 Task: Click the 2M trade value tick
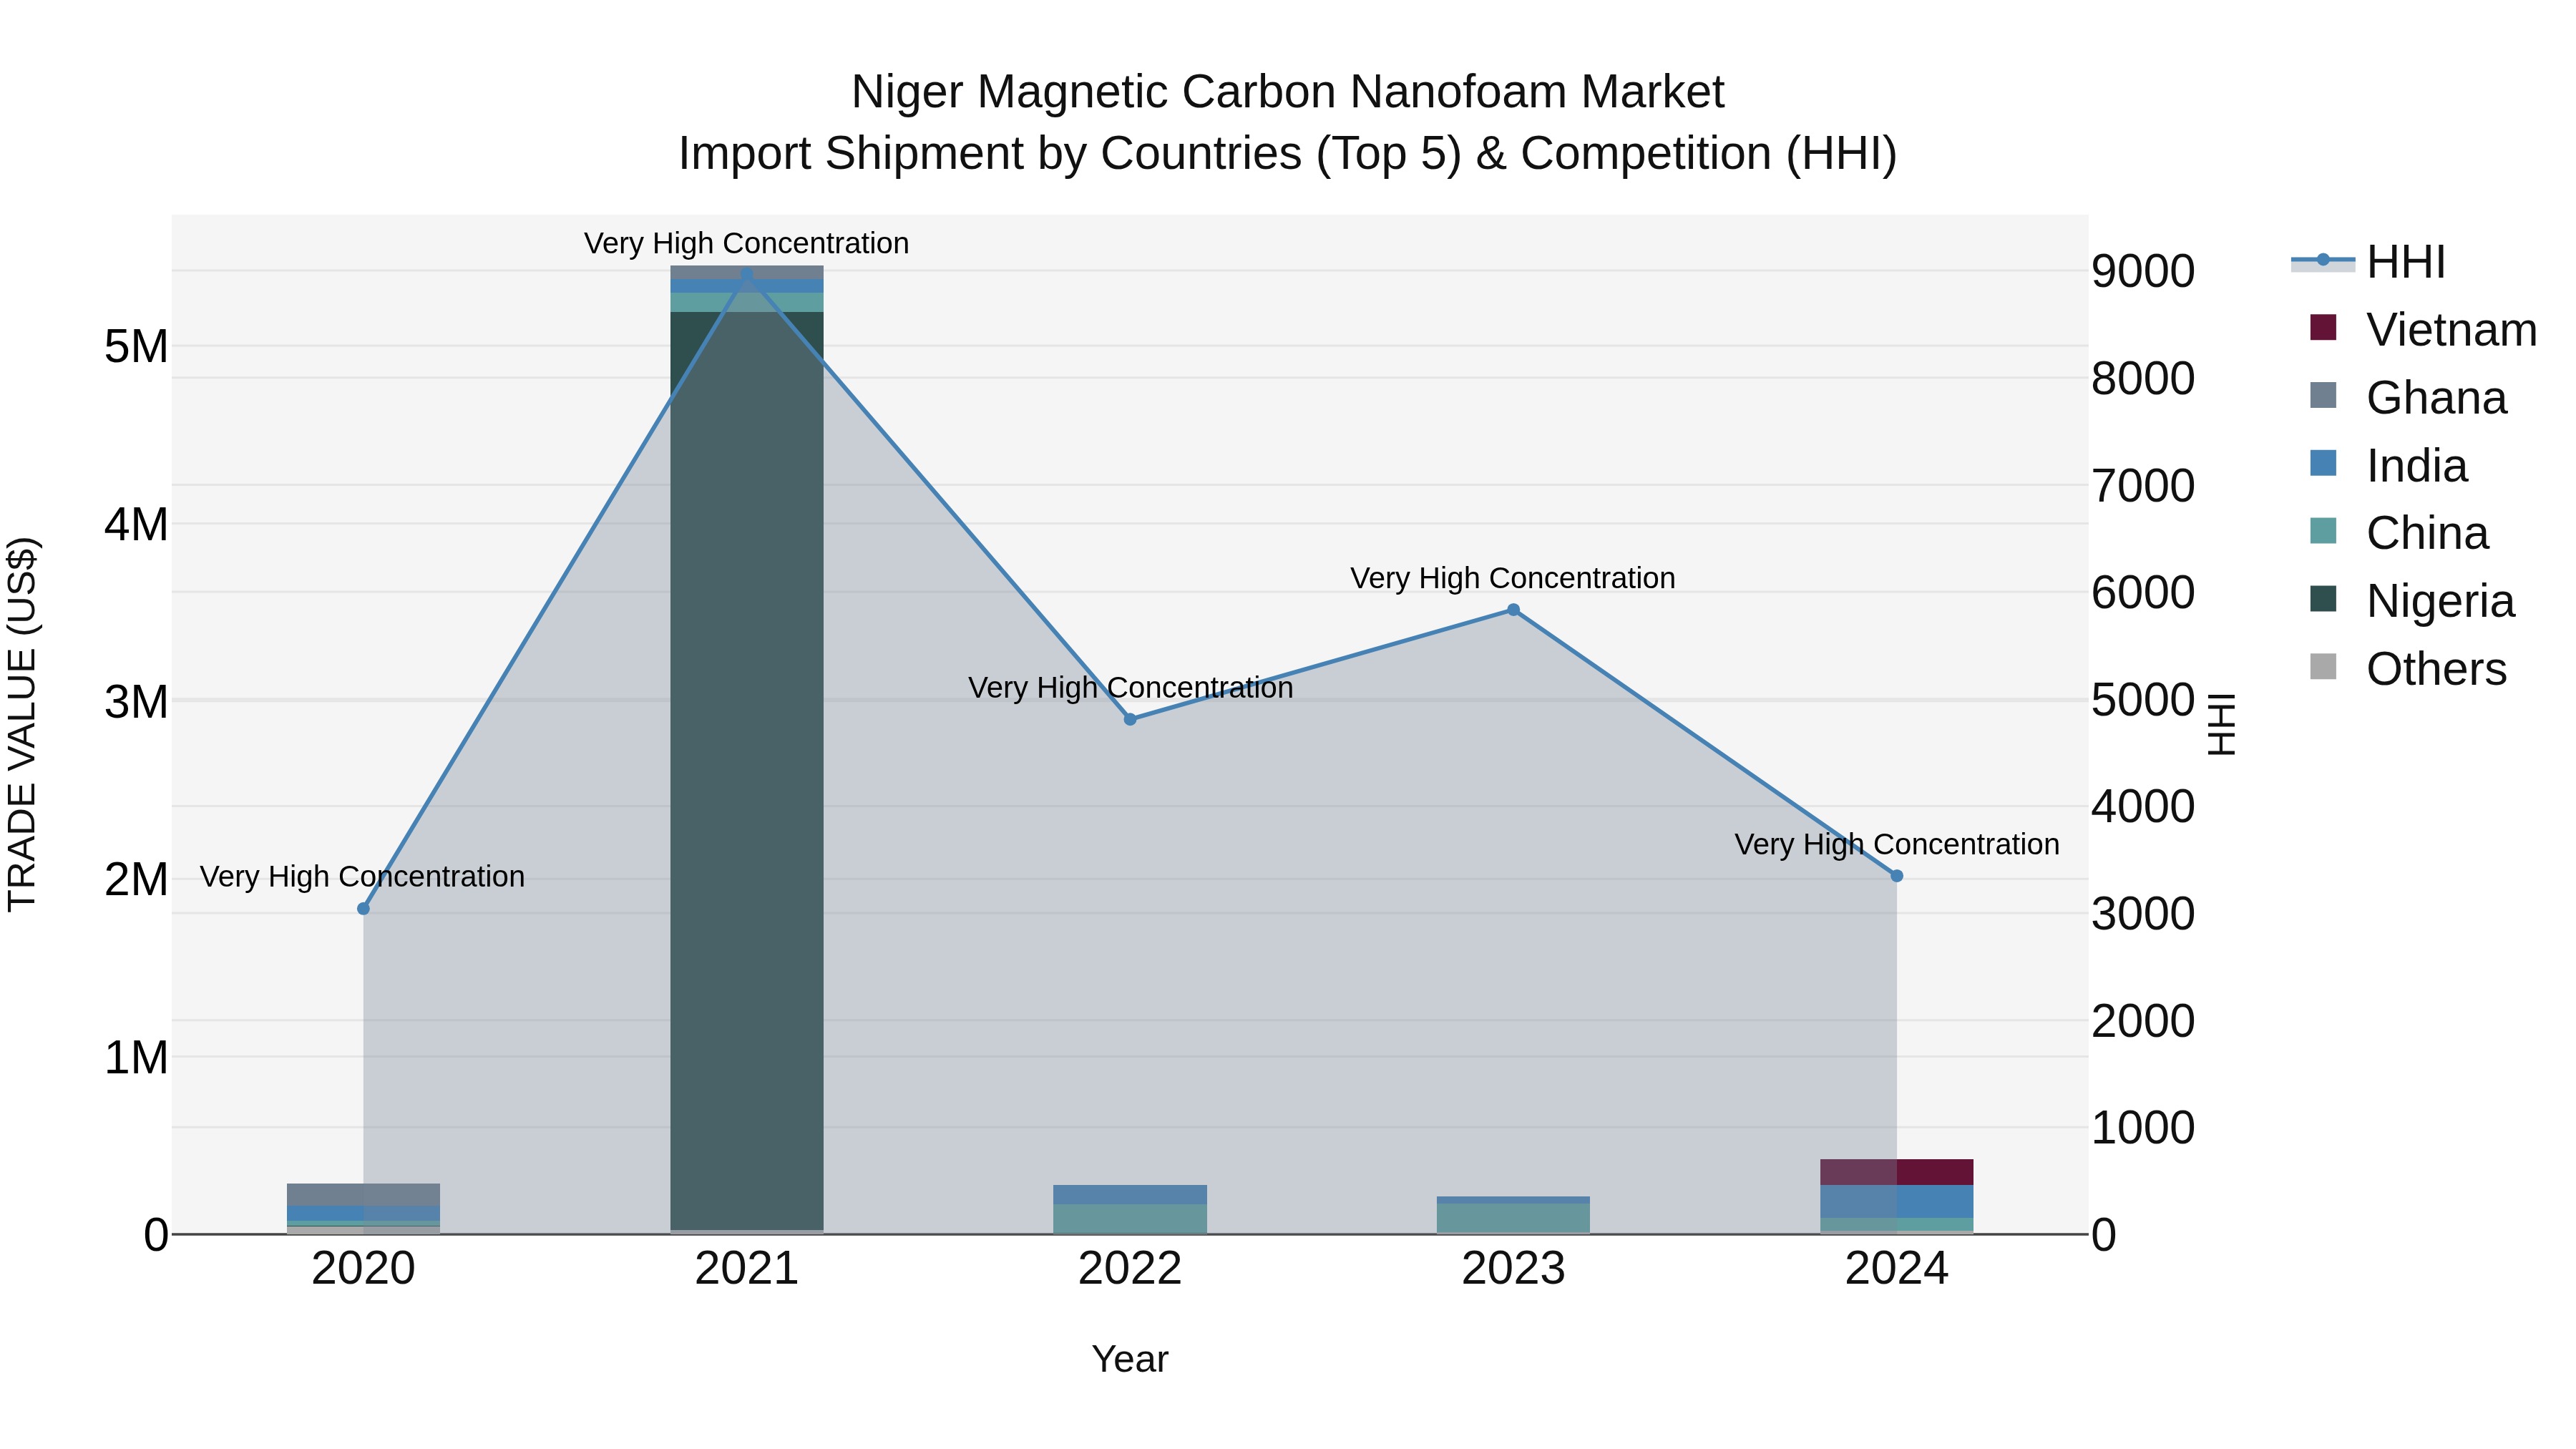[x=136, y=880]
